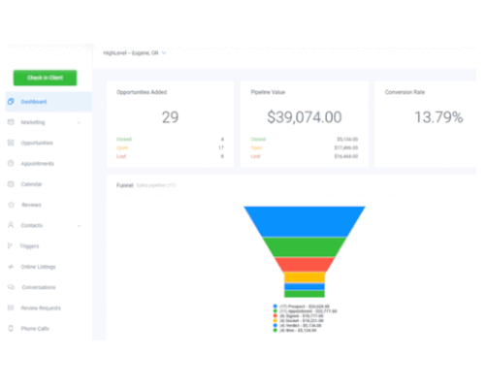Click the red Signed funnel segment

pyautogui.click(x=305, y=265)
